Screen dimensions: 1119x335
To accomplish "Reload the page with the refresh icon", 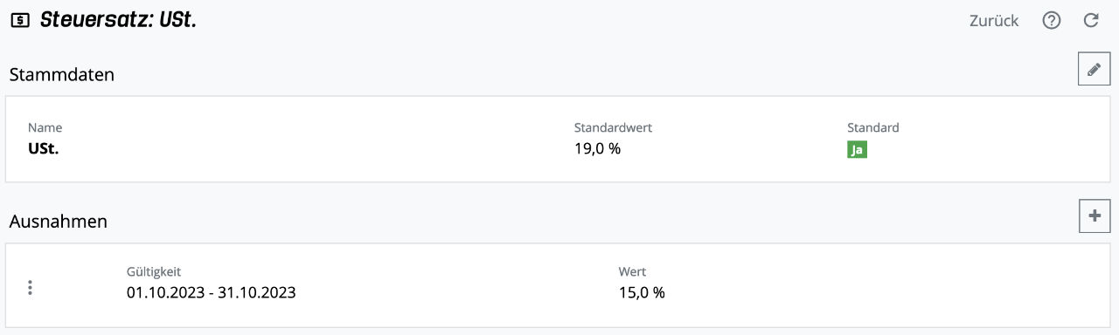I will tap(1091, 21).
